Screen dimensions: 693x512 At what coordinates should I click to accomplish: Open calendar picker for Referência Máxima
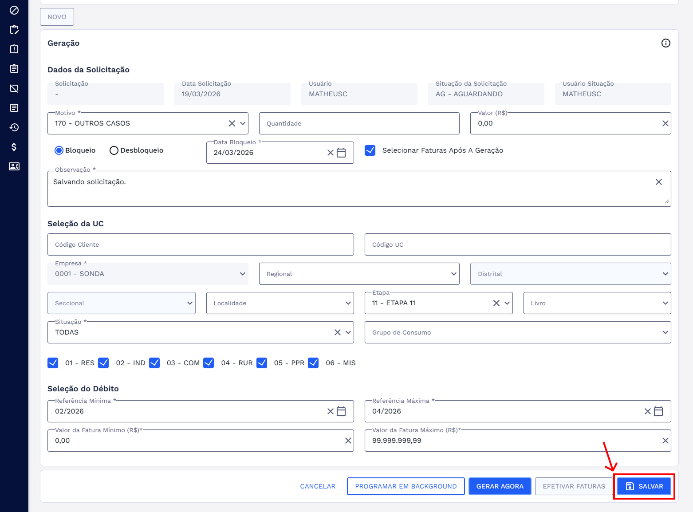(x=658, y=411)
